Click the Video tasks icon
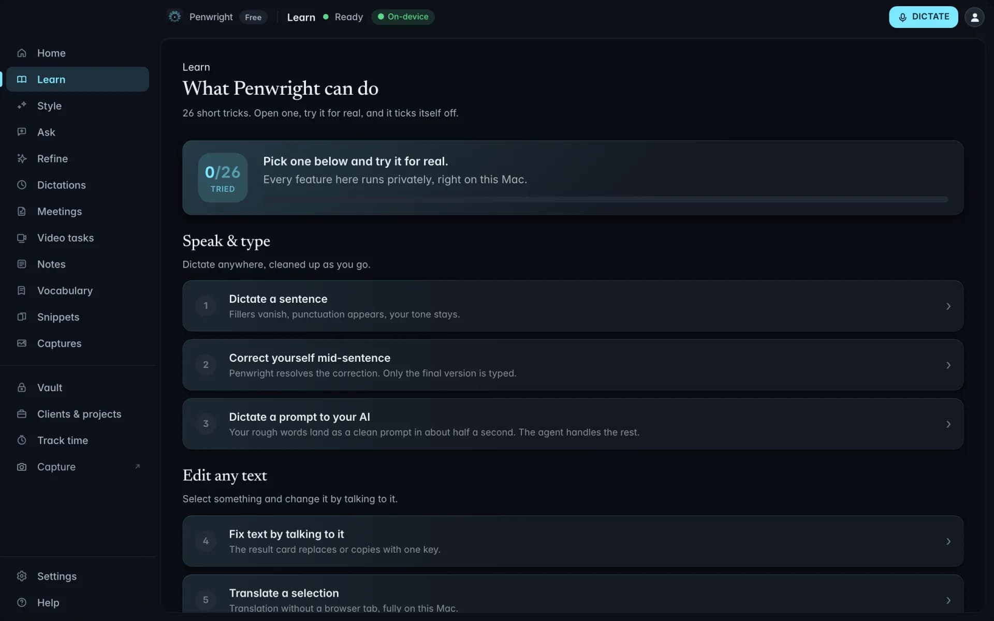 [22, 238]
